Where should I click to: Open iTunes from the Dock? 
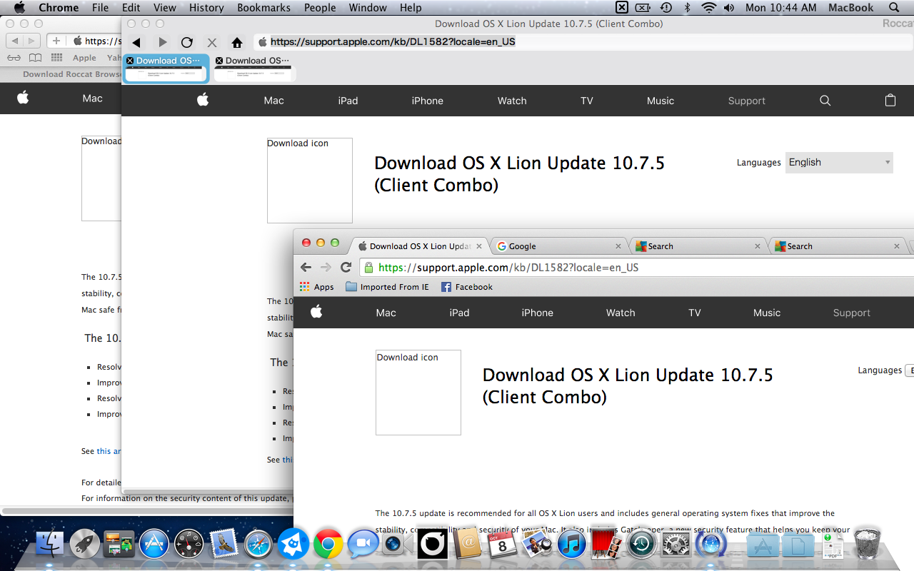[x=572, y=544]
